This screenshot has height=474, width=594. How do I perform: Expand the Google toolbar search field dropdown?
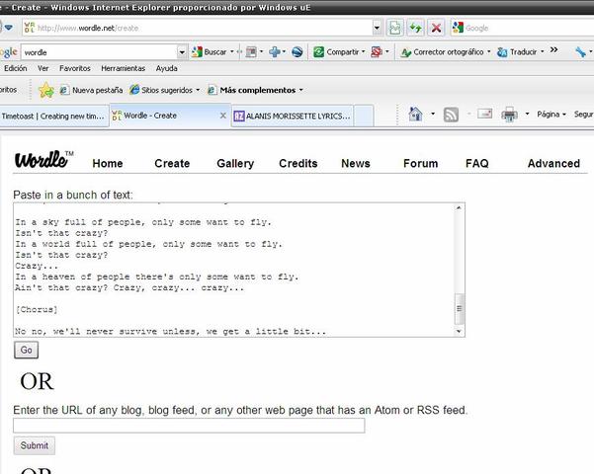tap(182, 52)
